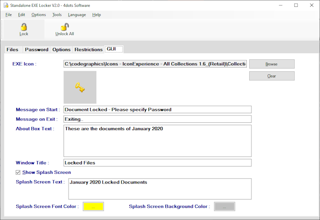Click the Show Splash Screen label
Image resolution: width=320 pixels, height=220 pixels.
click(x=47, y=173)
